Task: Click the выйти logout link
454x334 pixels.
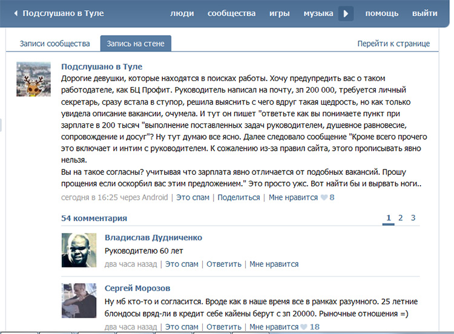Action: (x=425, y=13)
